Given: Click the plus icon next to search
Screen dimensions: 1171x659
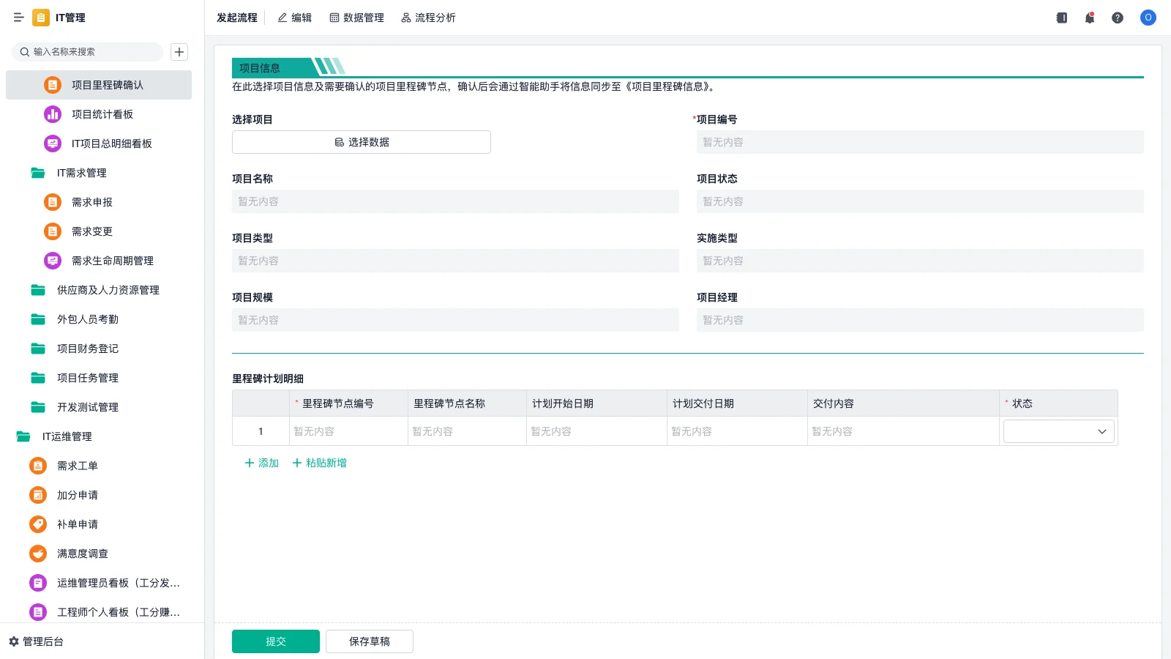Looking at the screenshot, I should [x=179, y=52].
